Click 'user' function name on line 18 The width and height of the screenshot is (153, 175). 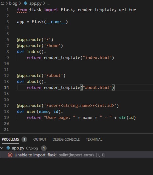point(32,112)
